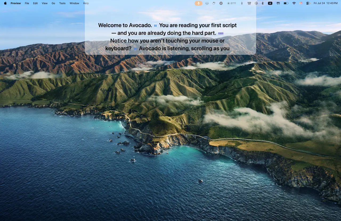
Task: Click the three-forks menu bar icon
Action: click(x=249, y=3)
